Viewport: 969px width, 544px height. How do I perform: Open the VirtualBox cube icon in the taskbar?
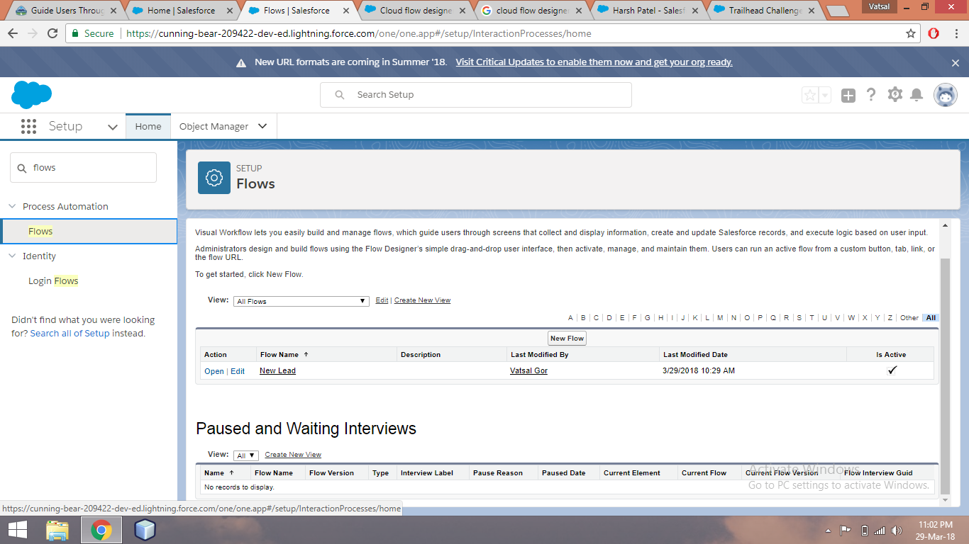pyautogui.click(x=145, y=530)
